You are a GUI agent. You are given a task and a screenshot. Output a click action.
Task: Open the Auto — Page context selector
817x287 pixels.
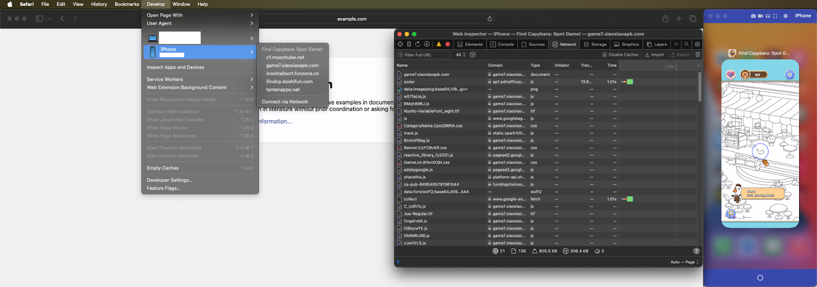[x=684, y=262]
